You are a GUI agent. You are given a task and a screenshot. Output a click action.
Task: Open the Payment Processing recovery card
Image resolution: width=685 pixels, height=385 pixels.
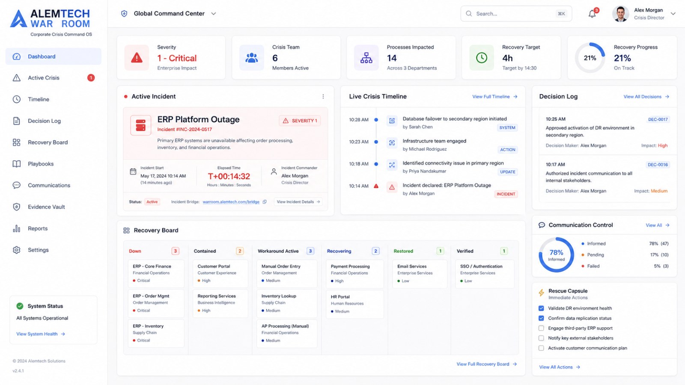[x=354, y=274]
